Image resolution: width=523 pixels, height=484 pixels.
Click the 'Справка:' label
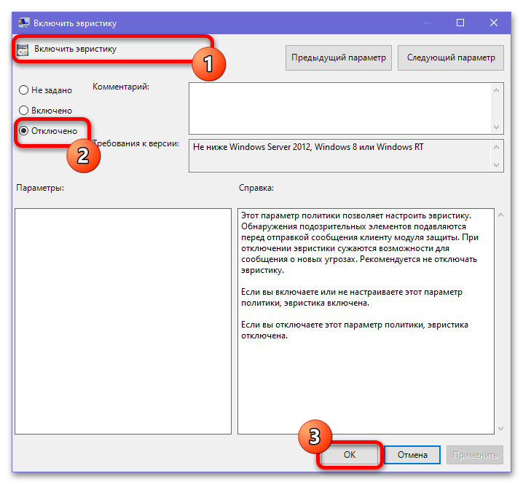[256, 188]
